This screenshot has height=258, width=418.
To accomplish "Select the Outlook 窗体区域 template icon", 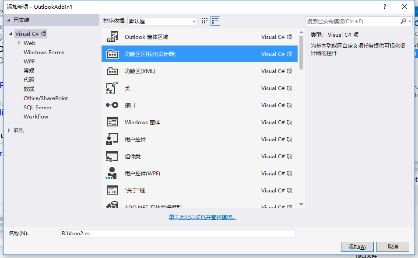I will (112, 37).
